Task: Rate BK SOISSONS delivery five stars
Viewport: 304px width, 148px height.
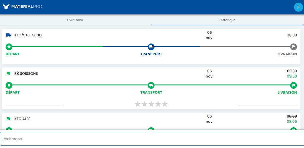Action: (x=165, y=104)
